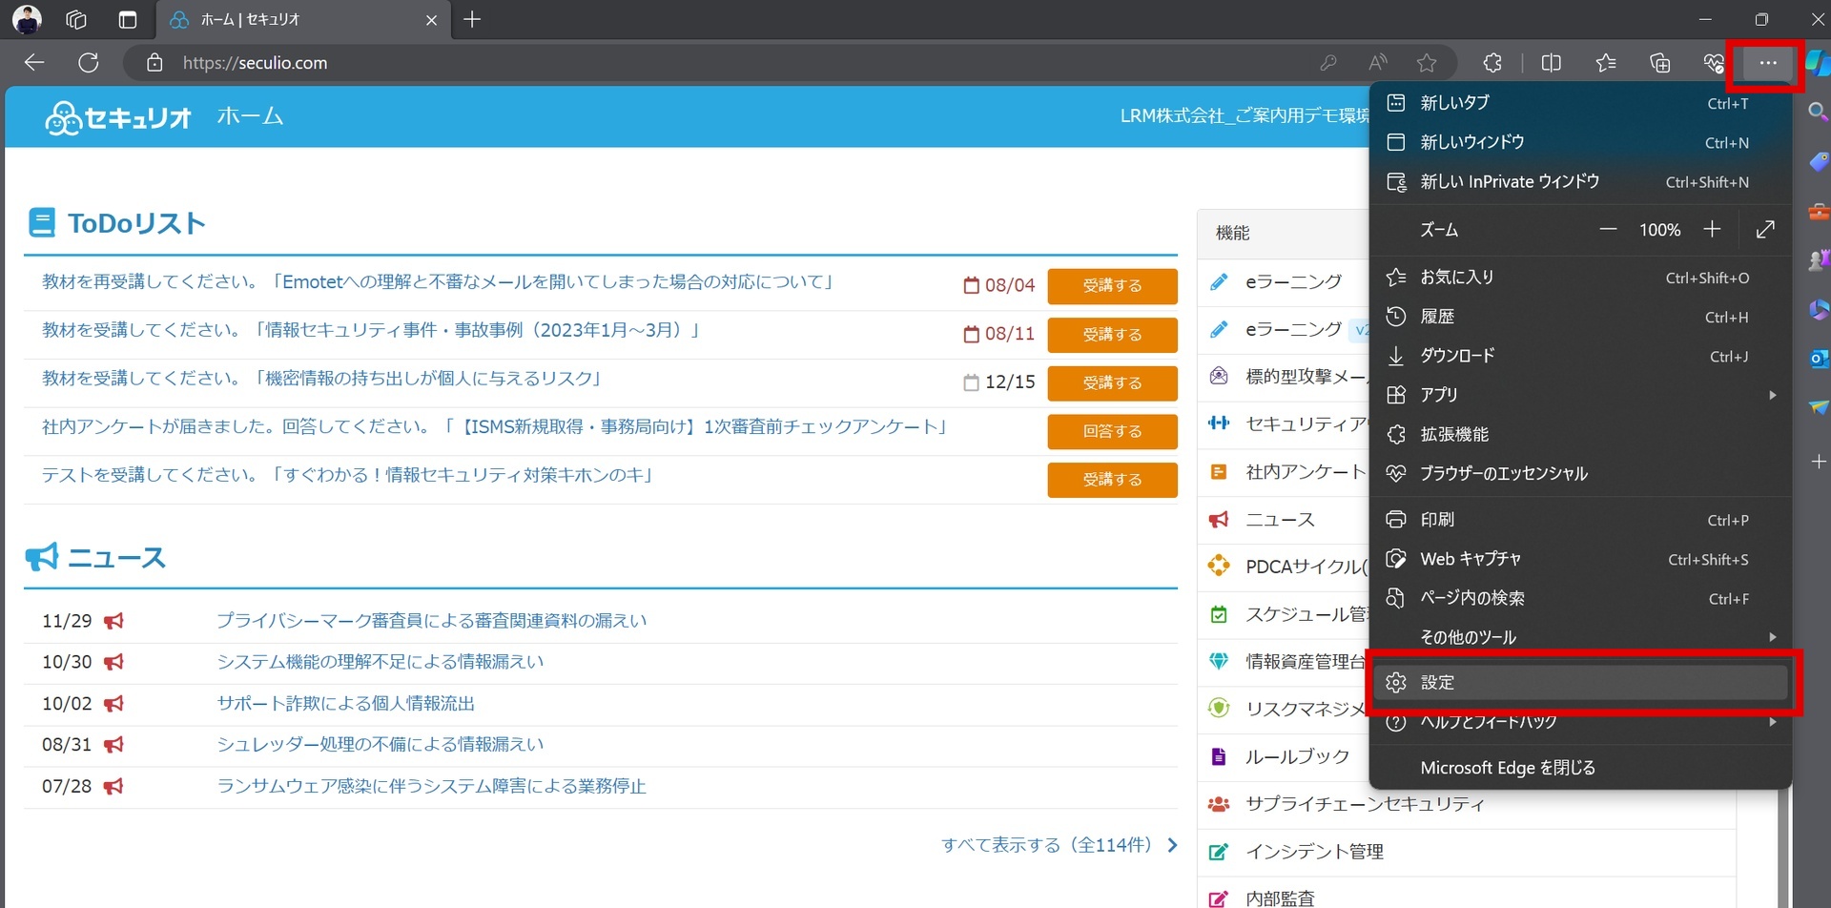1831x908 pixels.
Task: Expand the その他のツール submenu
Action: point(1580,637)
